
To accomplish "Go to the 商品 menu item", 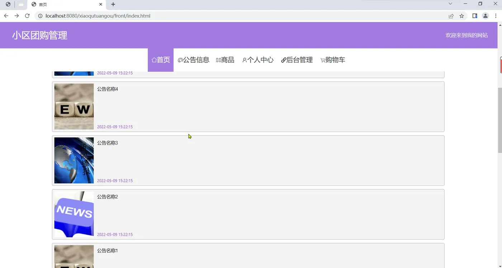I will (225, 60).
